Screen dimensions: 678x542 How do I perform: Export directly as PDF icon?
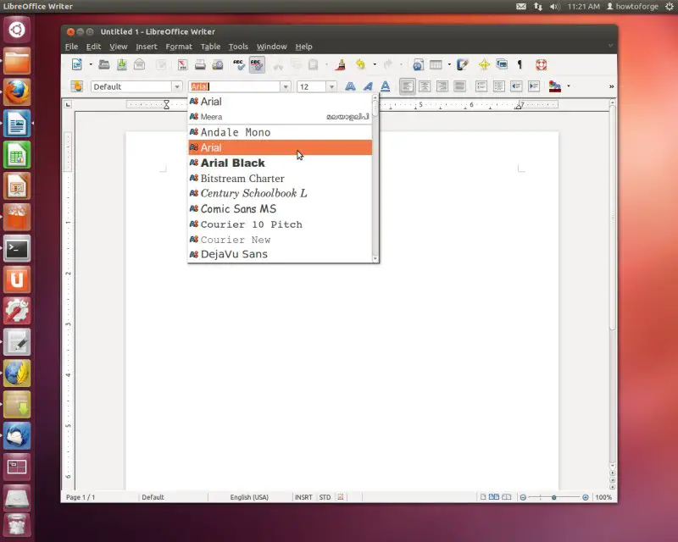coord(182,65)
